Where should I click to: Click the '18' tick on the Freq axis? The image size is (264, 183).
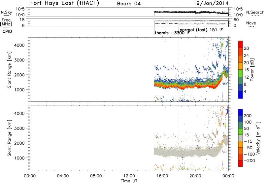(x=22, y=20)
